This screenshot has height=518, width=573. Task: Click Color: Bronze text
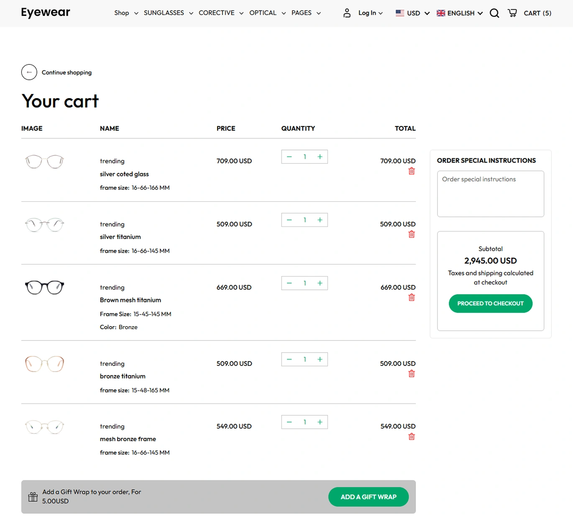point(119,327)
